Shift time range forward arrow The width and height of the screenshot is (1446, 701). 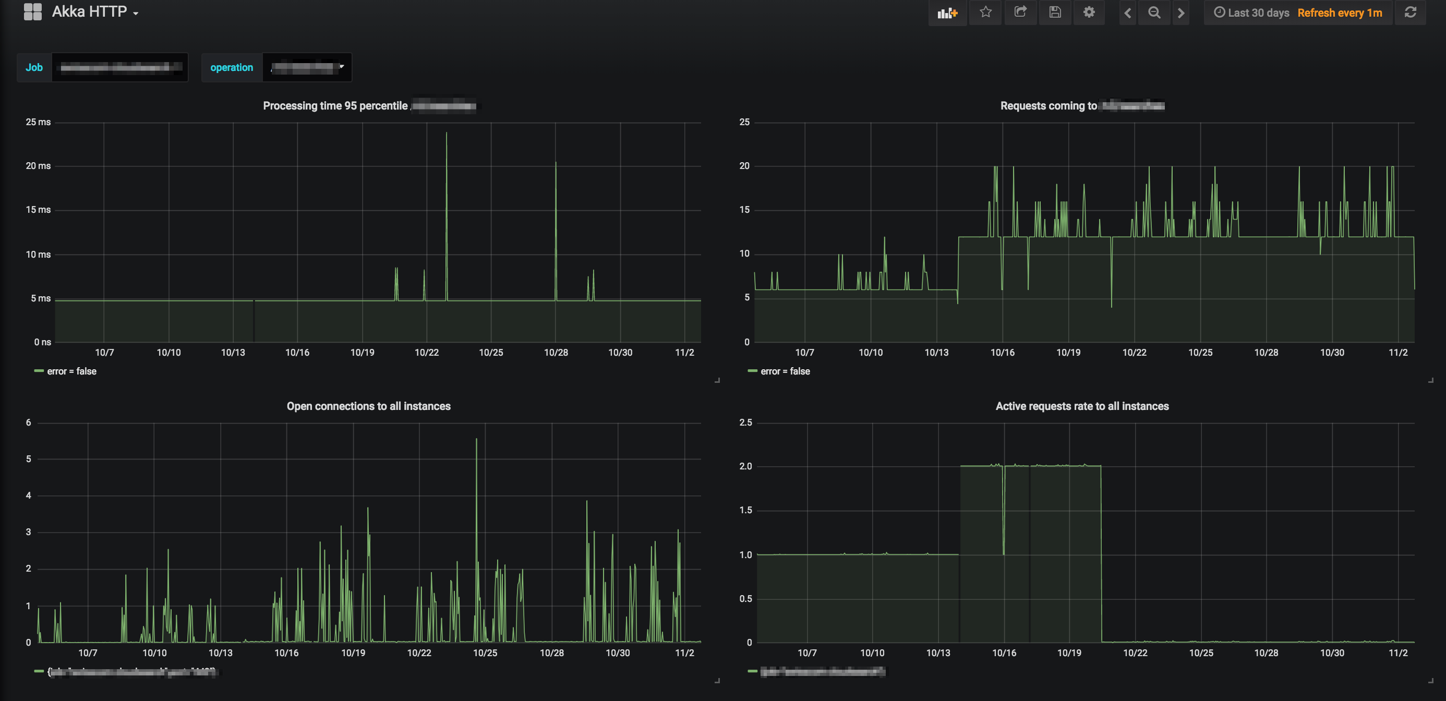1181,13
